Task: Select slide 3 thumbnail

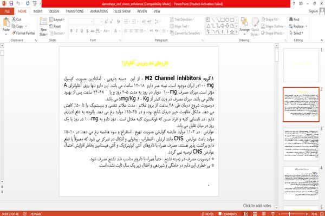Action: coord(301,143)
